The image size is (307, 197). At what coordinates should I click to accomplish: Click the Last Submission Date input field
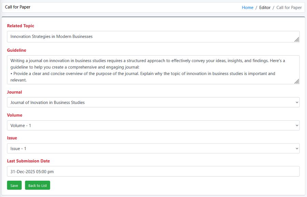[153, 171]
